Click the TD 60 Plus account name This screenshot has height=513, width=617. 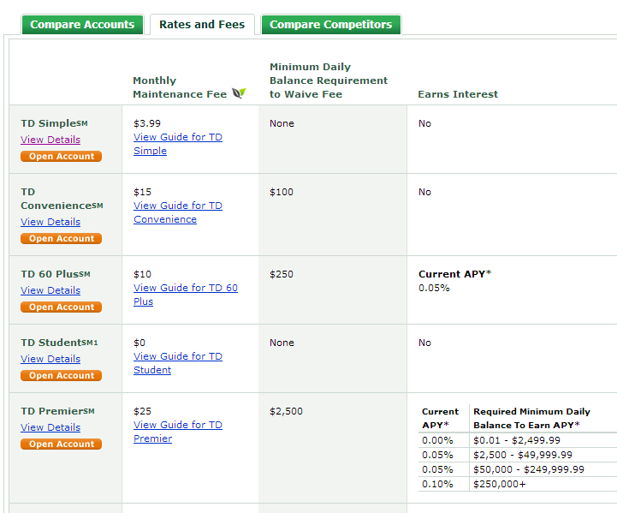pyautogui.click(x=56, y=274)
